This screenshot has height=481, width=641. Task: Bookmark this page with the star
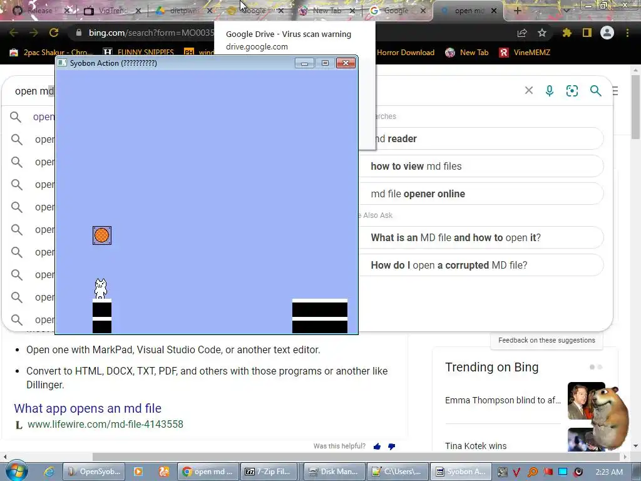[542, 33]
